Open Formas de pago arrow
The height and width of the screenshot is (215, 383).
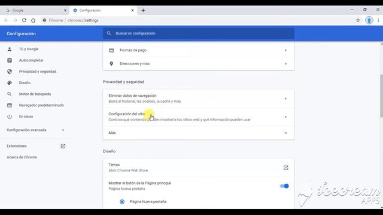[286, 50]
